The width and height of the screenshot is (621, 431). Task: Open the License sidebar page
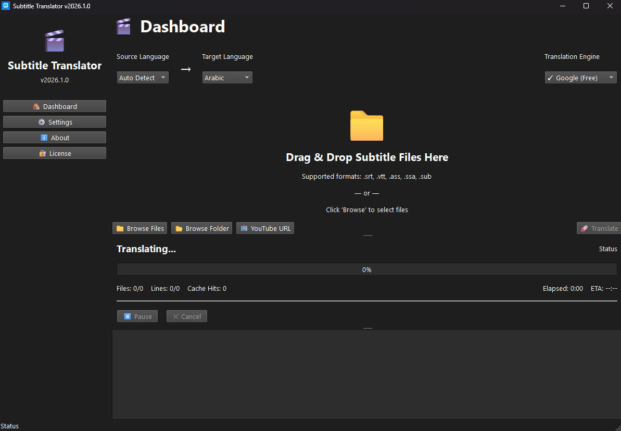pos(55,153)
